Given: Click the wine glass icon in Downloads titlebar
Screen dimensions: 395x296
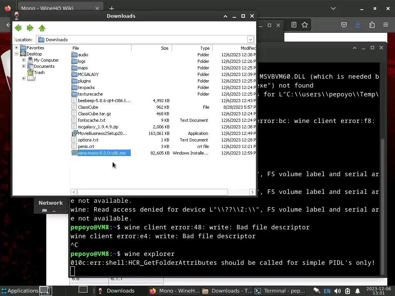Looking at the screenshot, I should tap(17, 16).
